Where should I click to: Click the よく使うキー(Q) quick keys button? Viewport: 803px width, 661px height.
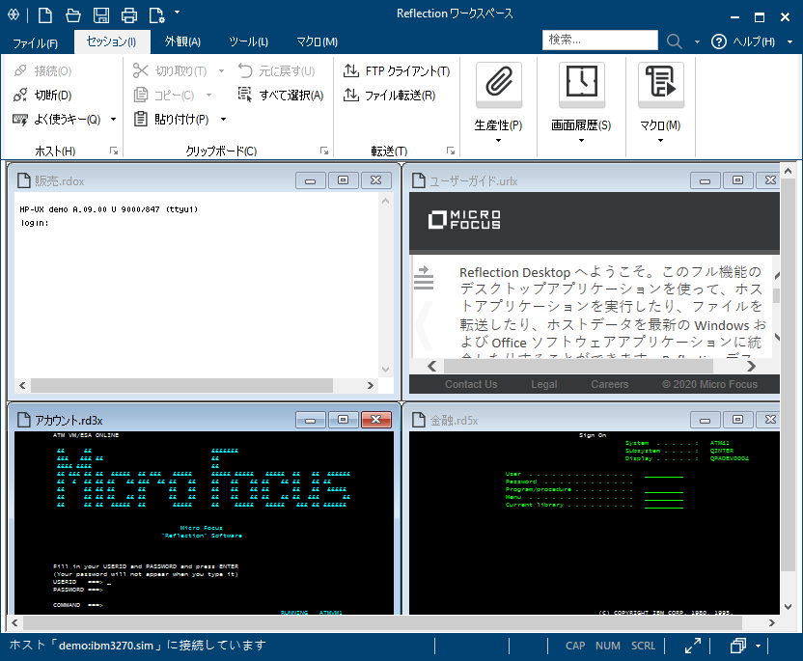57,120
